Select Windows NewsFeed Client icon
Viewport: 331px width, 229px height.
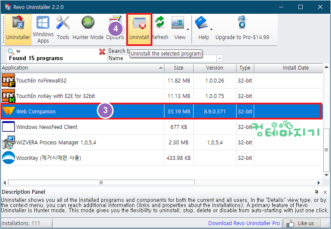(9, 127)
